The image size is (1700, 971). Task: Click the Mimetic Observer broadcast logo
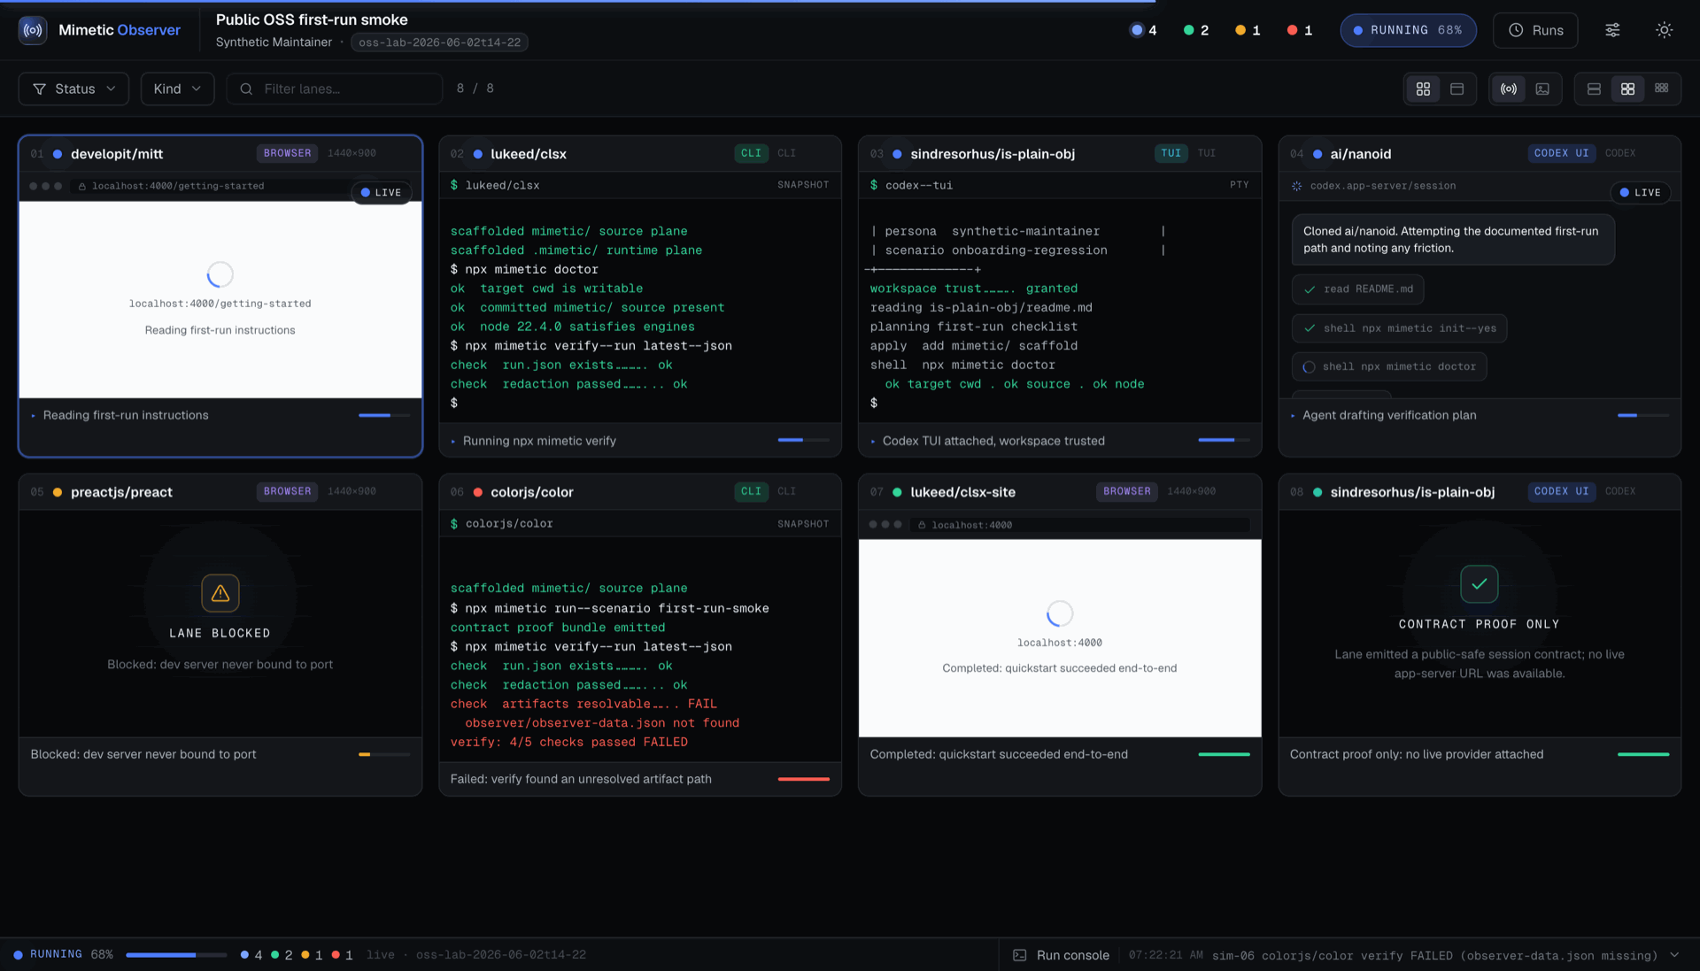click(33, 30)
